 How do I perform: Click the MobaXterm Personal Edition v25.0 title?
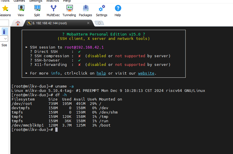pyautogui.click(x=104, y=34)
